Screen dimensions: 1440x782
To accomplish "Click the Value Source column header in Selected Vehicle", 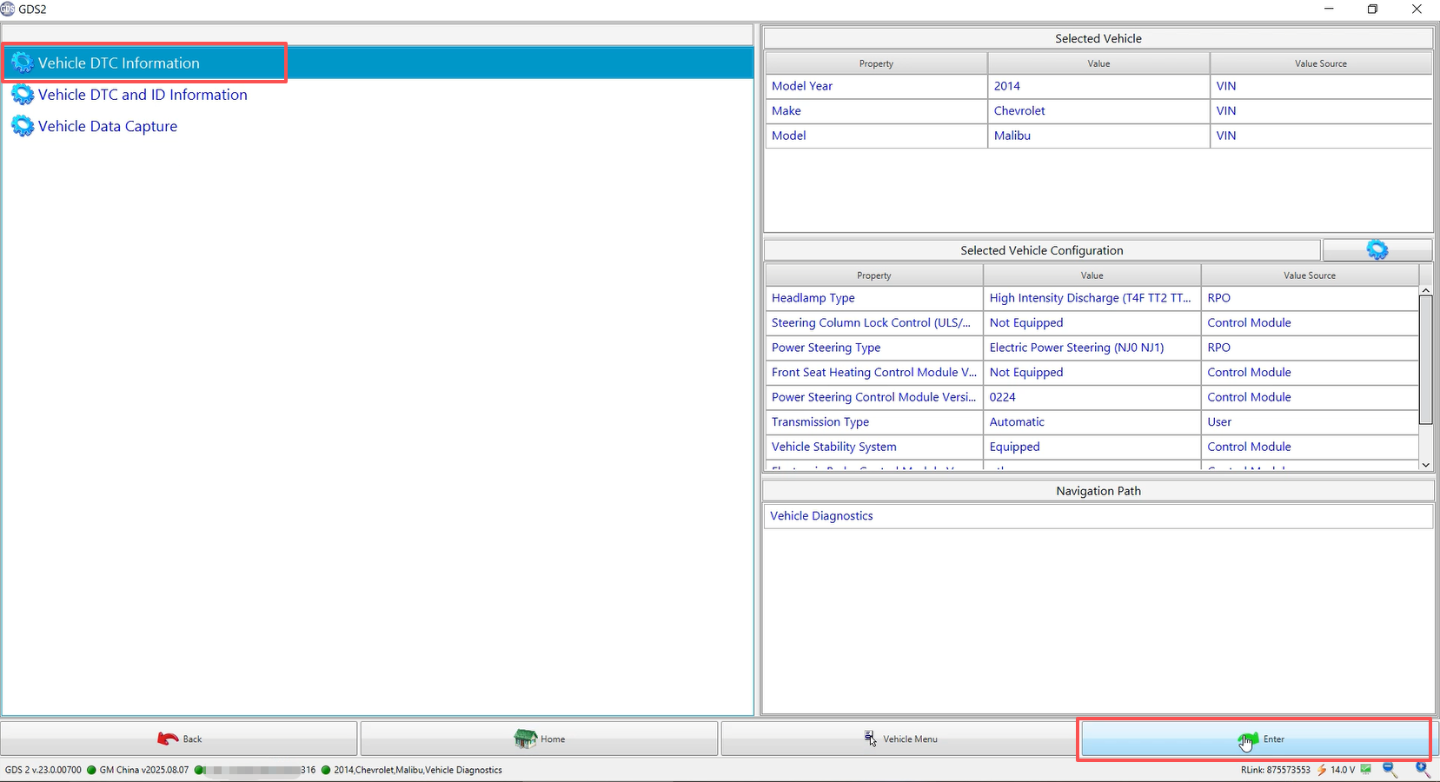I will pos(1320,63).
